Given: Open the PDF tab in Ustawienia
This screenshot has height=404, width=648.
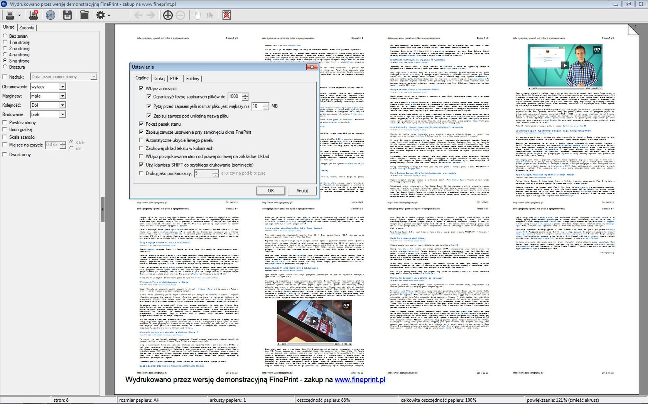Looking at the screenshot, I should click(174, 79).
